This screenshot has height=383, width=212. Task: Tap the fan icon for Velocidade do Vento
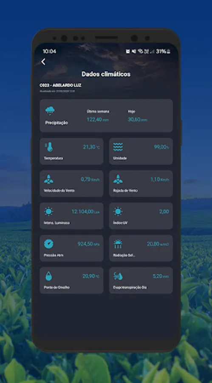49,179
